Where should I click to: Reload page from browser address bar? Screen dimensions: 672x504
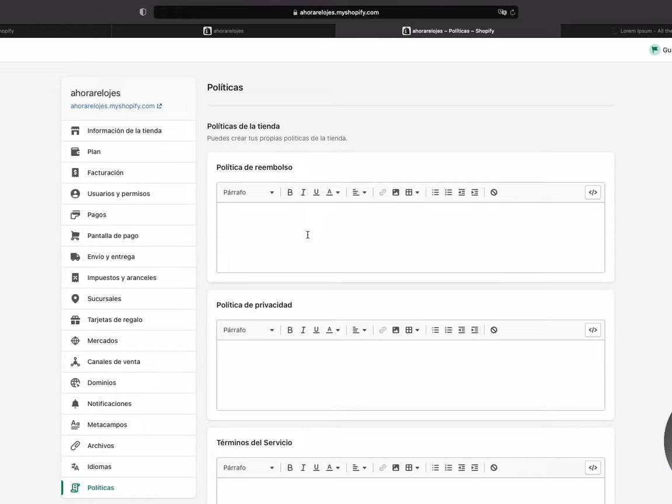[x=513, y=12]
